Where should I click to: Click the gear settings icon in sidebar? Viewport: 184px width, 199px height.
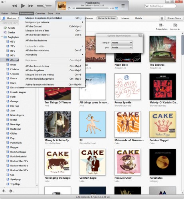coord(11,191)
